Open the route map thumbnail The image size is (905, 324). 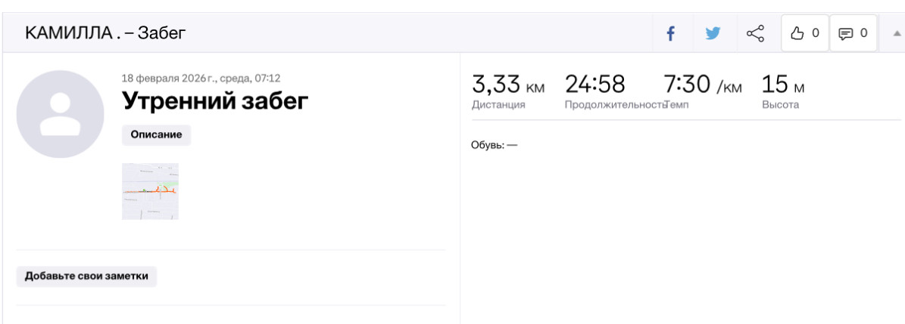(150, 191)
